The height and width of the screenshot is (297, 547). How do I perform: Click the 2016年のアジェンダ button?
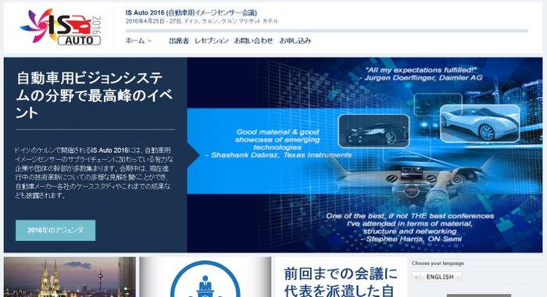point(55,230)
